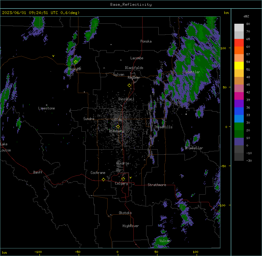This screenshot has height=256, width=262.
Task: Click the light gray 80 dBZ swatch
Action: [239, 28]
